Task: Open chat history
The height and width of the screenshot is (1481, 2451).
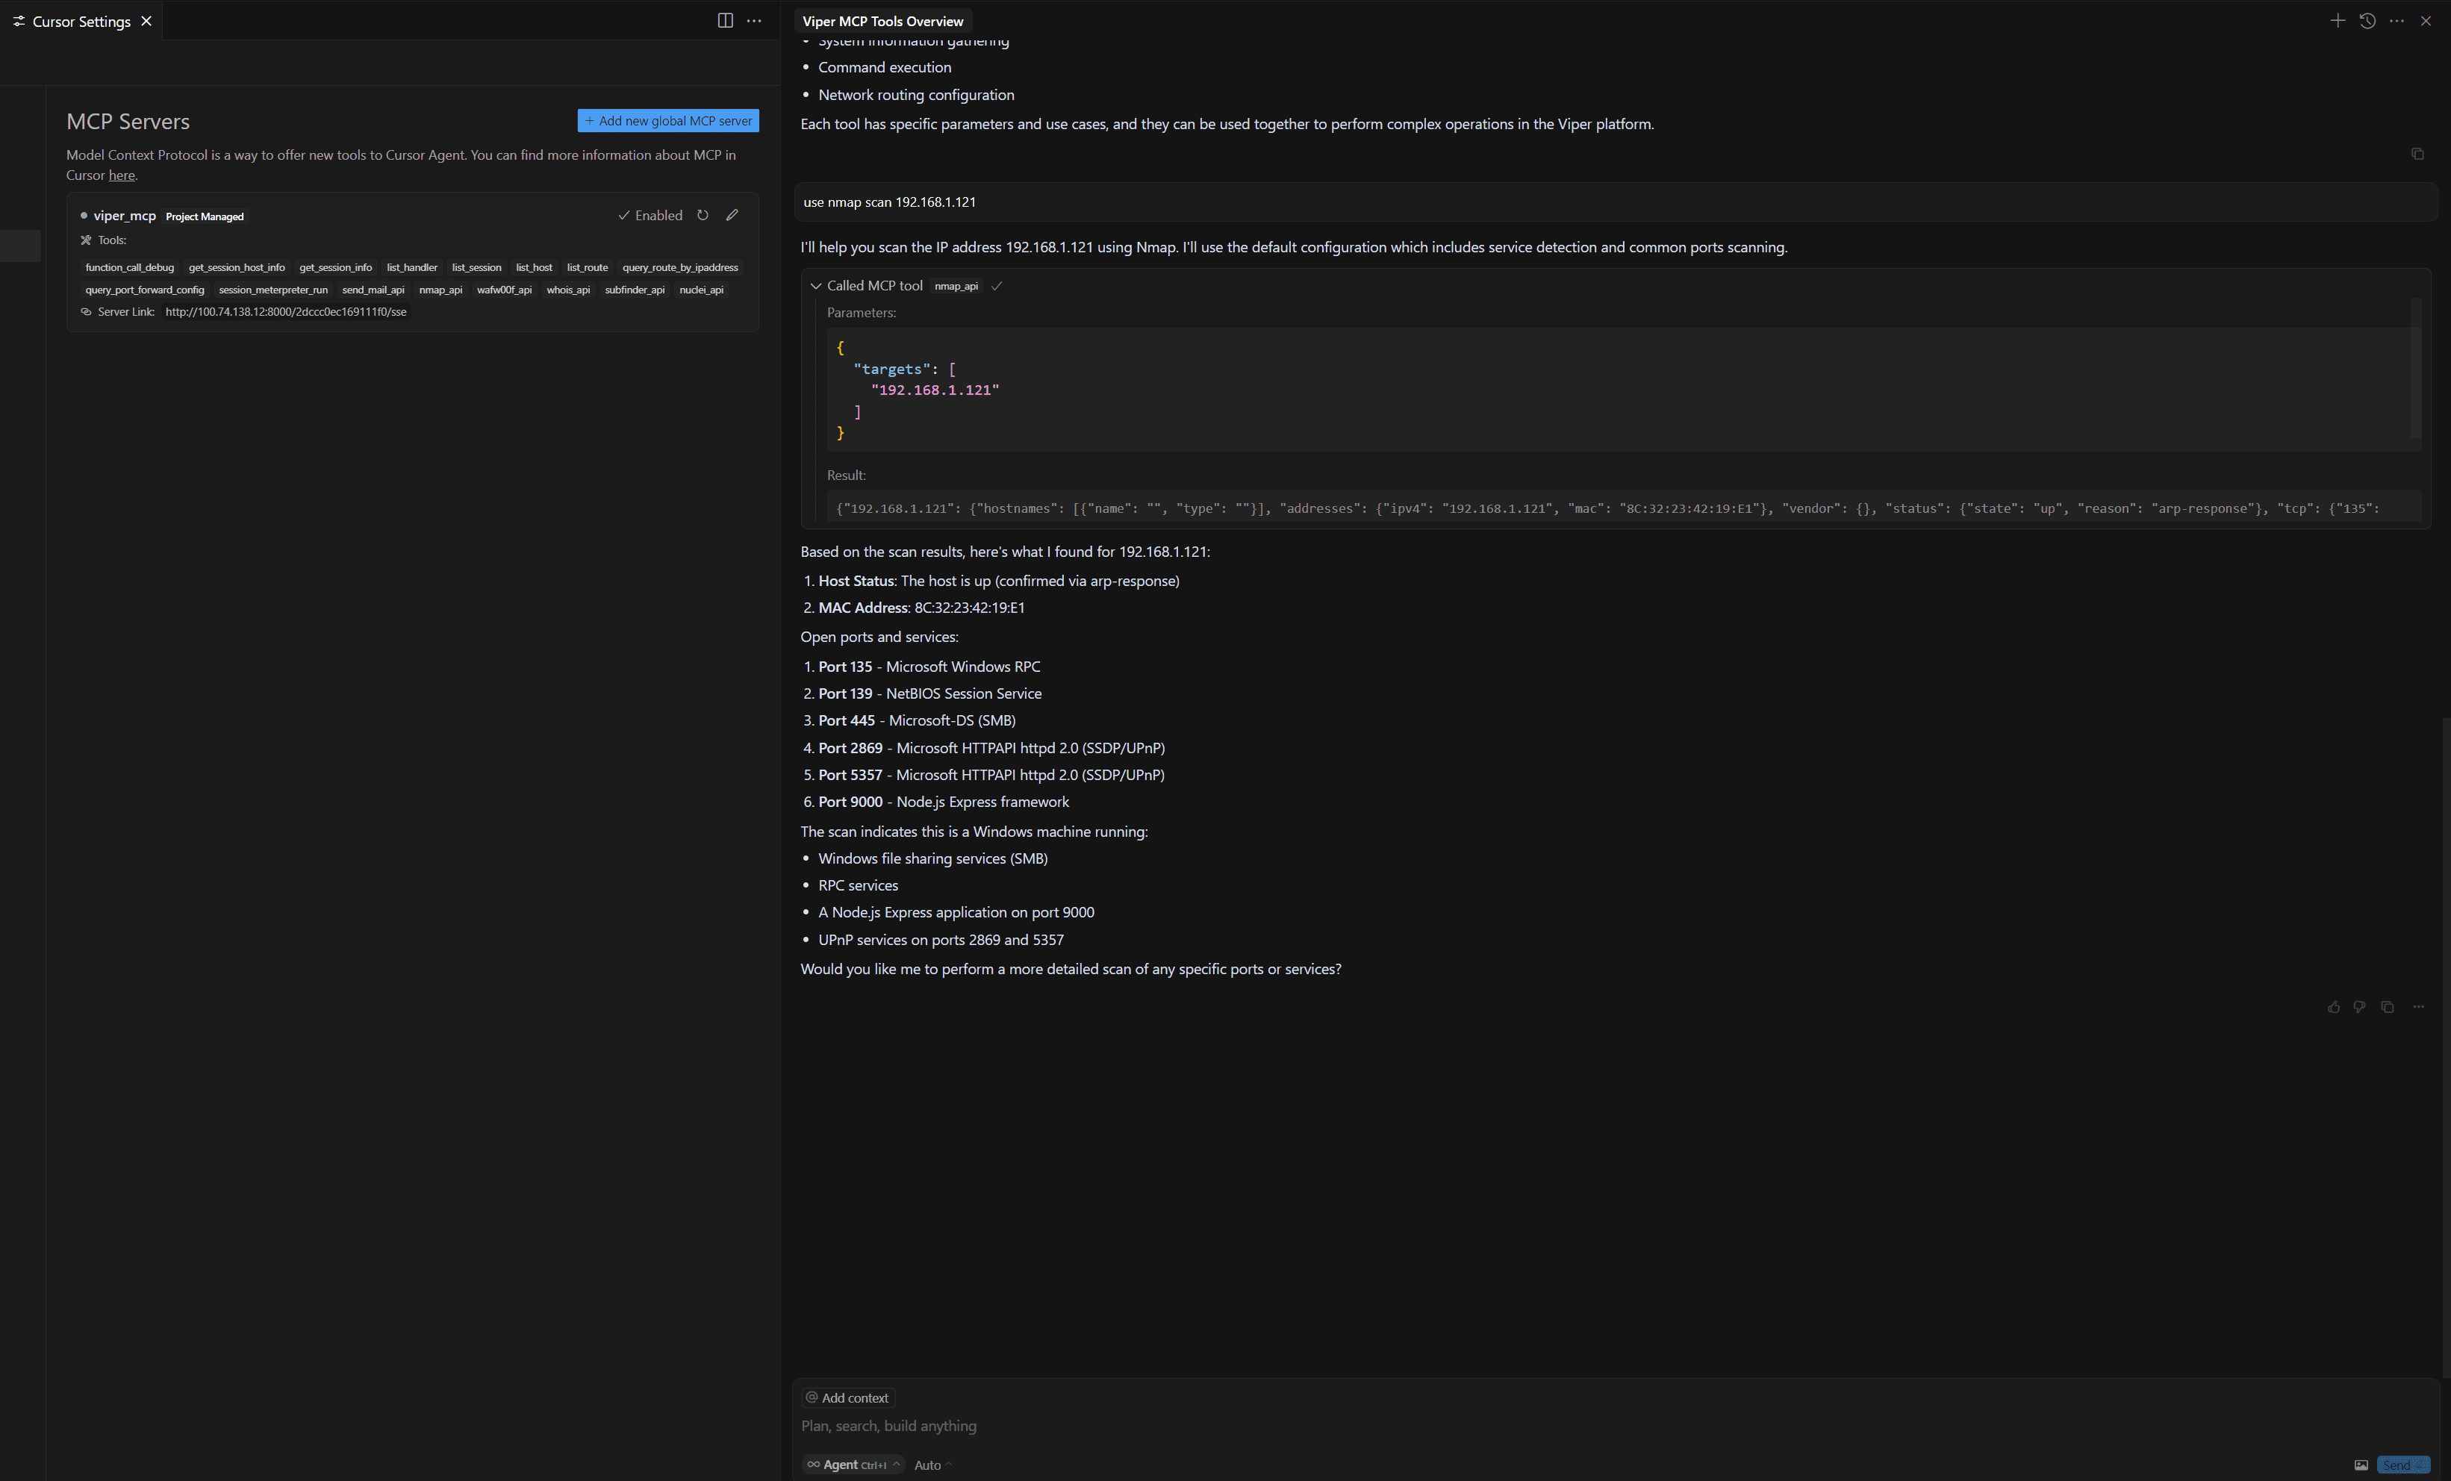Action: 2367,21
